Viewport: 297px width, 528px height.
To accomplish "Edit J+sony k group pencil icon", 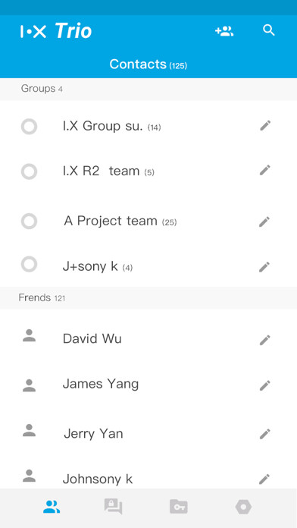I will [x=264, y=267].
